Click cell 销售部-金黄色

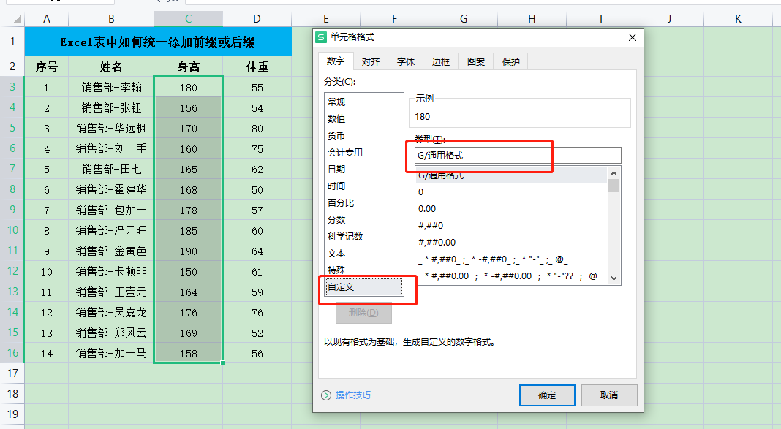coord(111,251)
